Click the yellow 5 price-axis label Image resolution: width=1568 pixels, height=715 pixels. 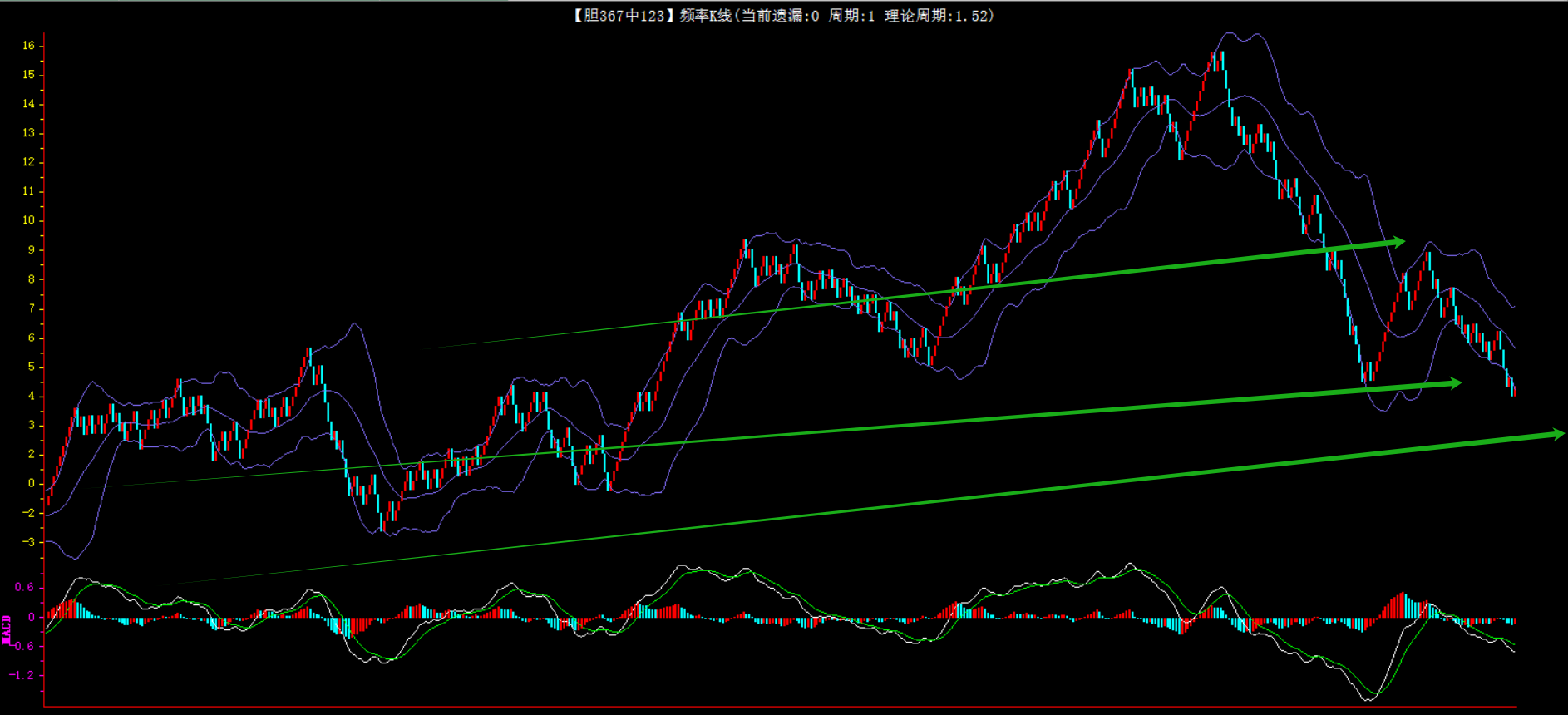32,367
